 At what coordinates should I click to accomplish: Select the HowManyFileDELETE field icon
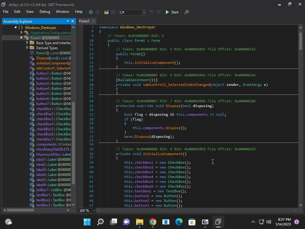[x=32, y=149]
